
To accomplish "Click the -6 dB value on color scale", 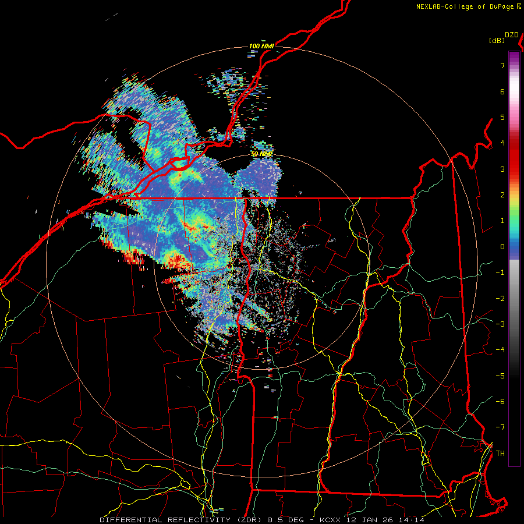I will pyautogui.click(x=500, y=402).
